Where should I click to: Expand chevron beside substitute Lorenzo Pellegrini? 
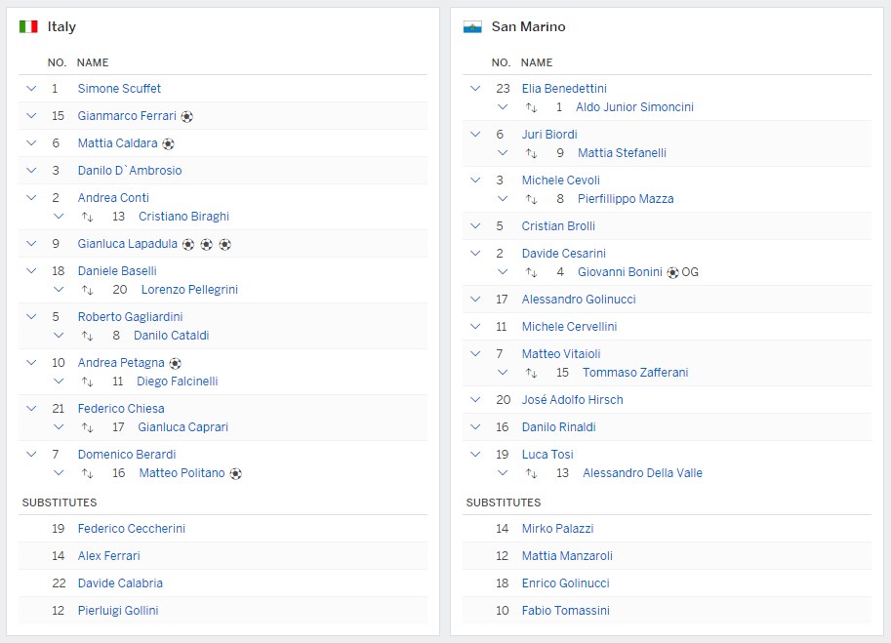pos(59,290)
